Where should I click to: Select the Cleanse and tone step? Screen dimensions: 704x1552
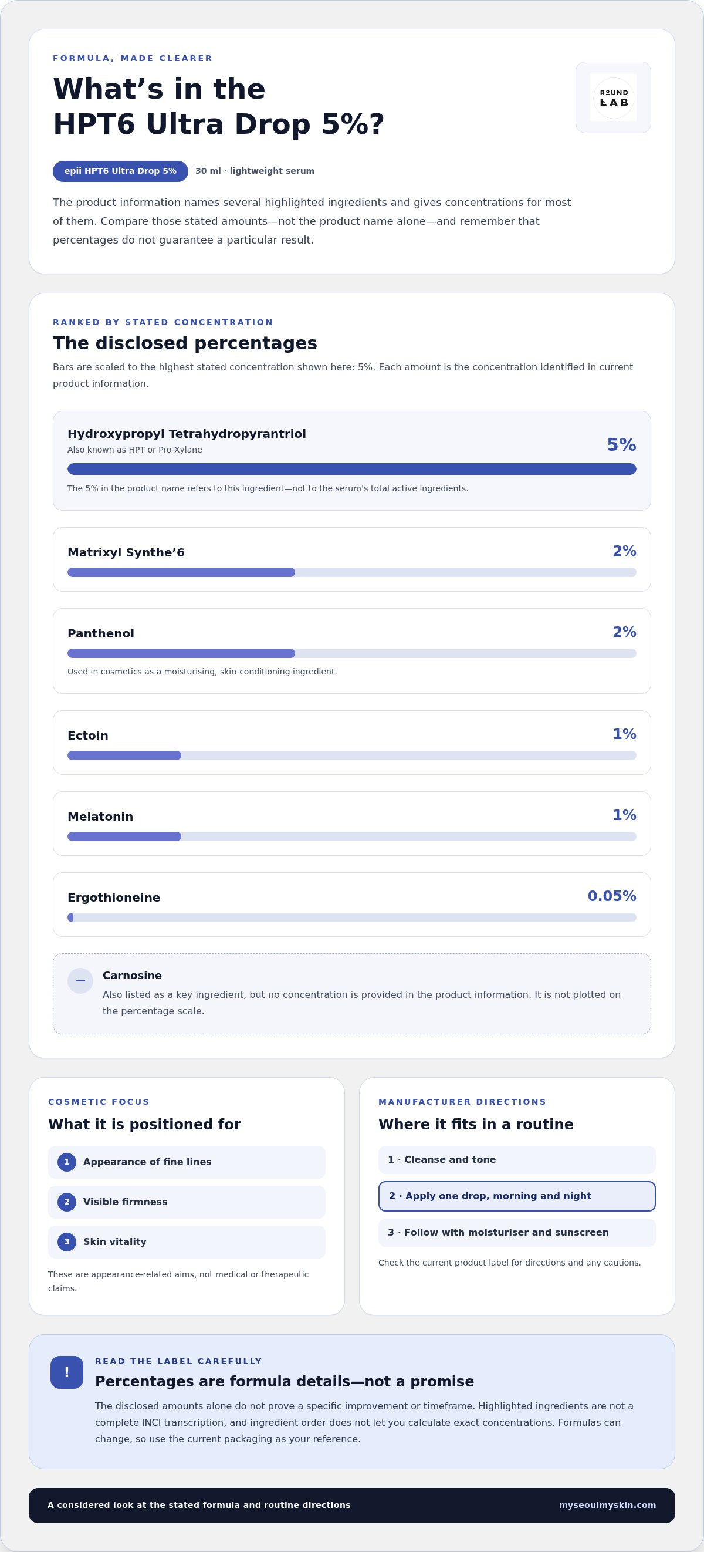[x=517, y=1159]
